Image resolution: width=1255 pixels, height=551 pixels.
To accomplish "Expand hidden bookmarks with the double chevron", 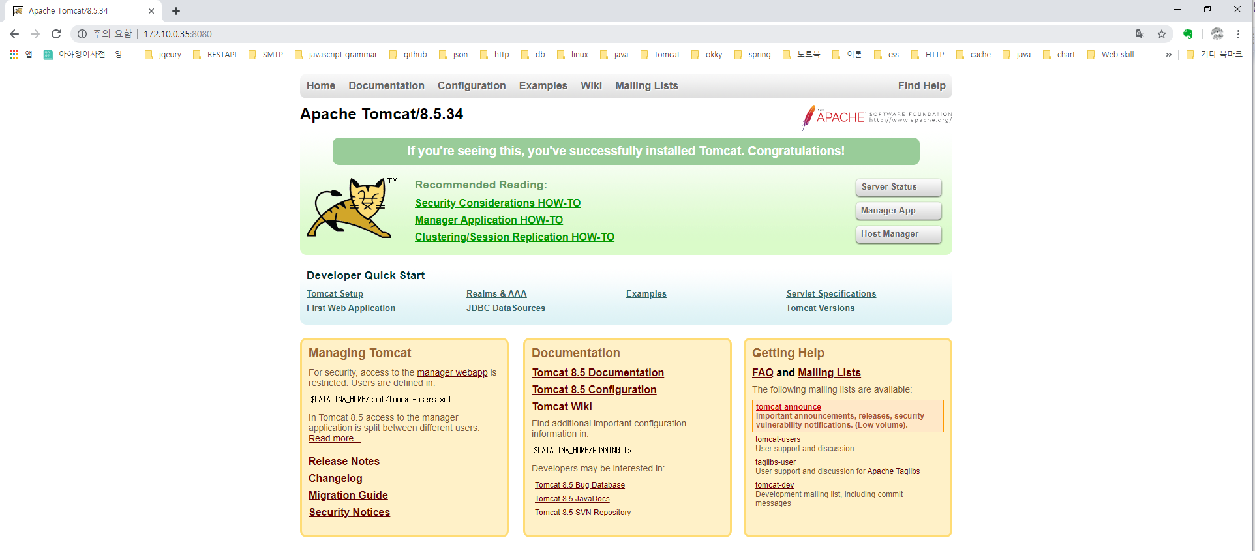I will tap(1168, 55).
